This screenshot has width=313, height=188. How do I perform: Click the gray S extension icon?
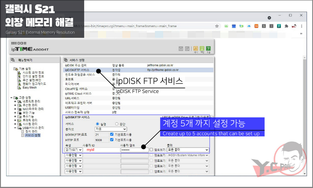[x=264, y=26]
